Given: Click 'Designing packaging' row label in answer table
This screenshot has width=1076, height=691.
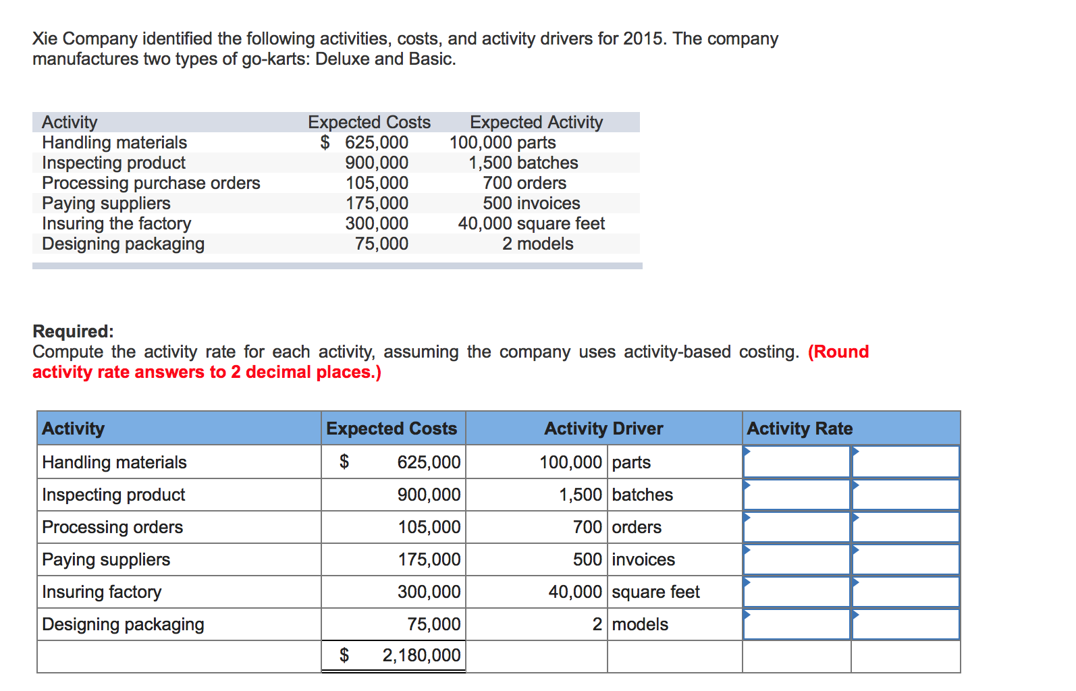Looking at the screenshot, I should click(x=179, y=624).
